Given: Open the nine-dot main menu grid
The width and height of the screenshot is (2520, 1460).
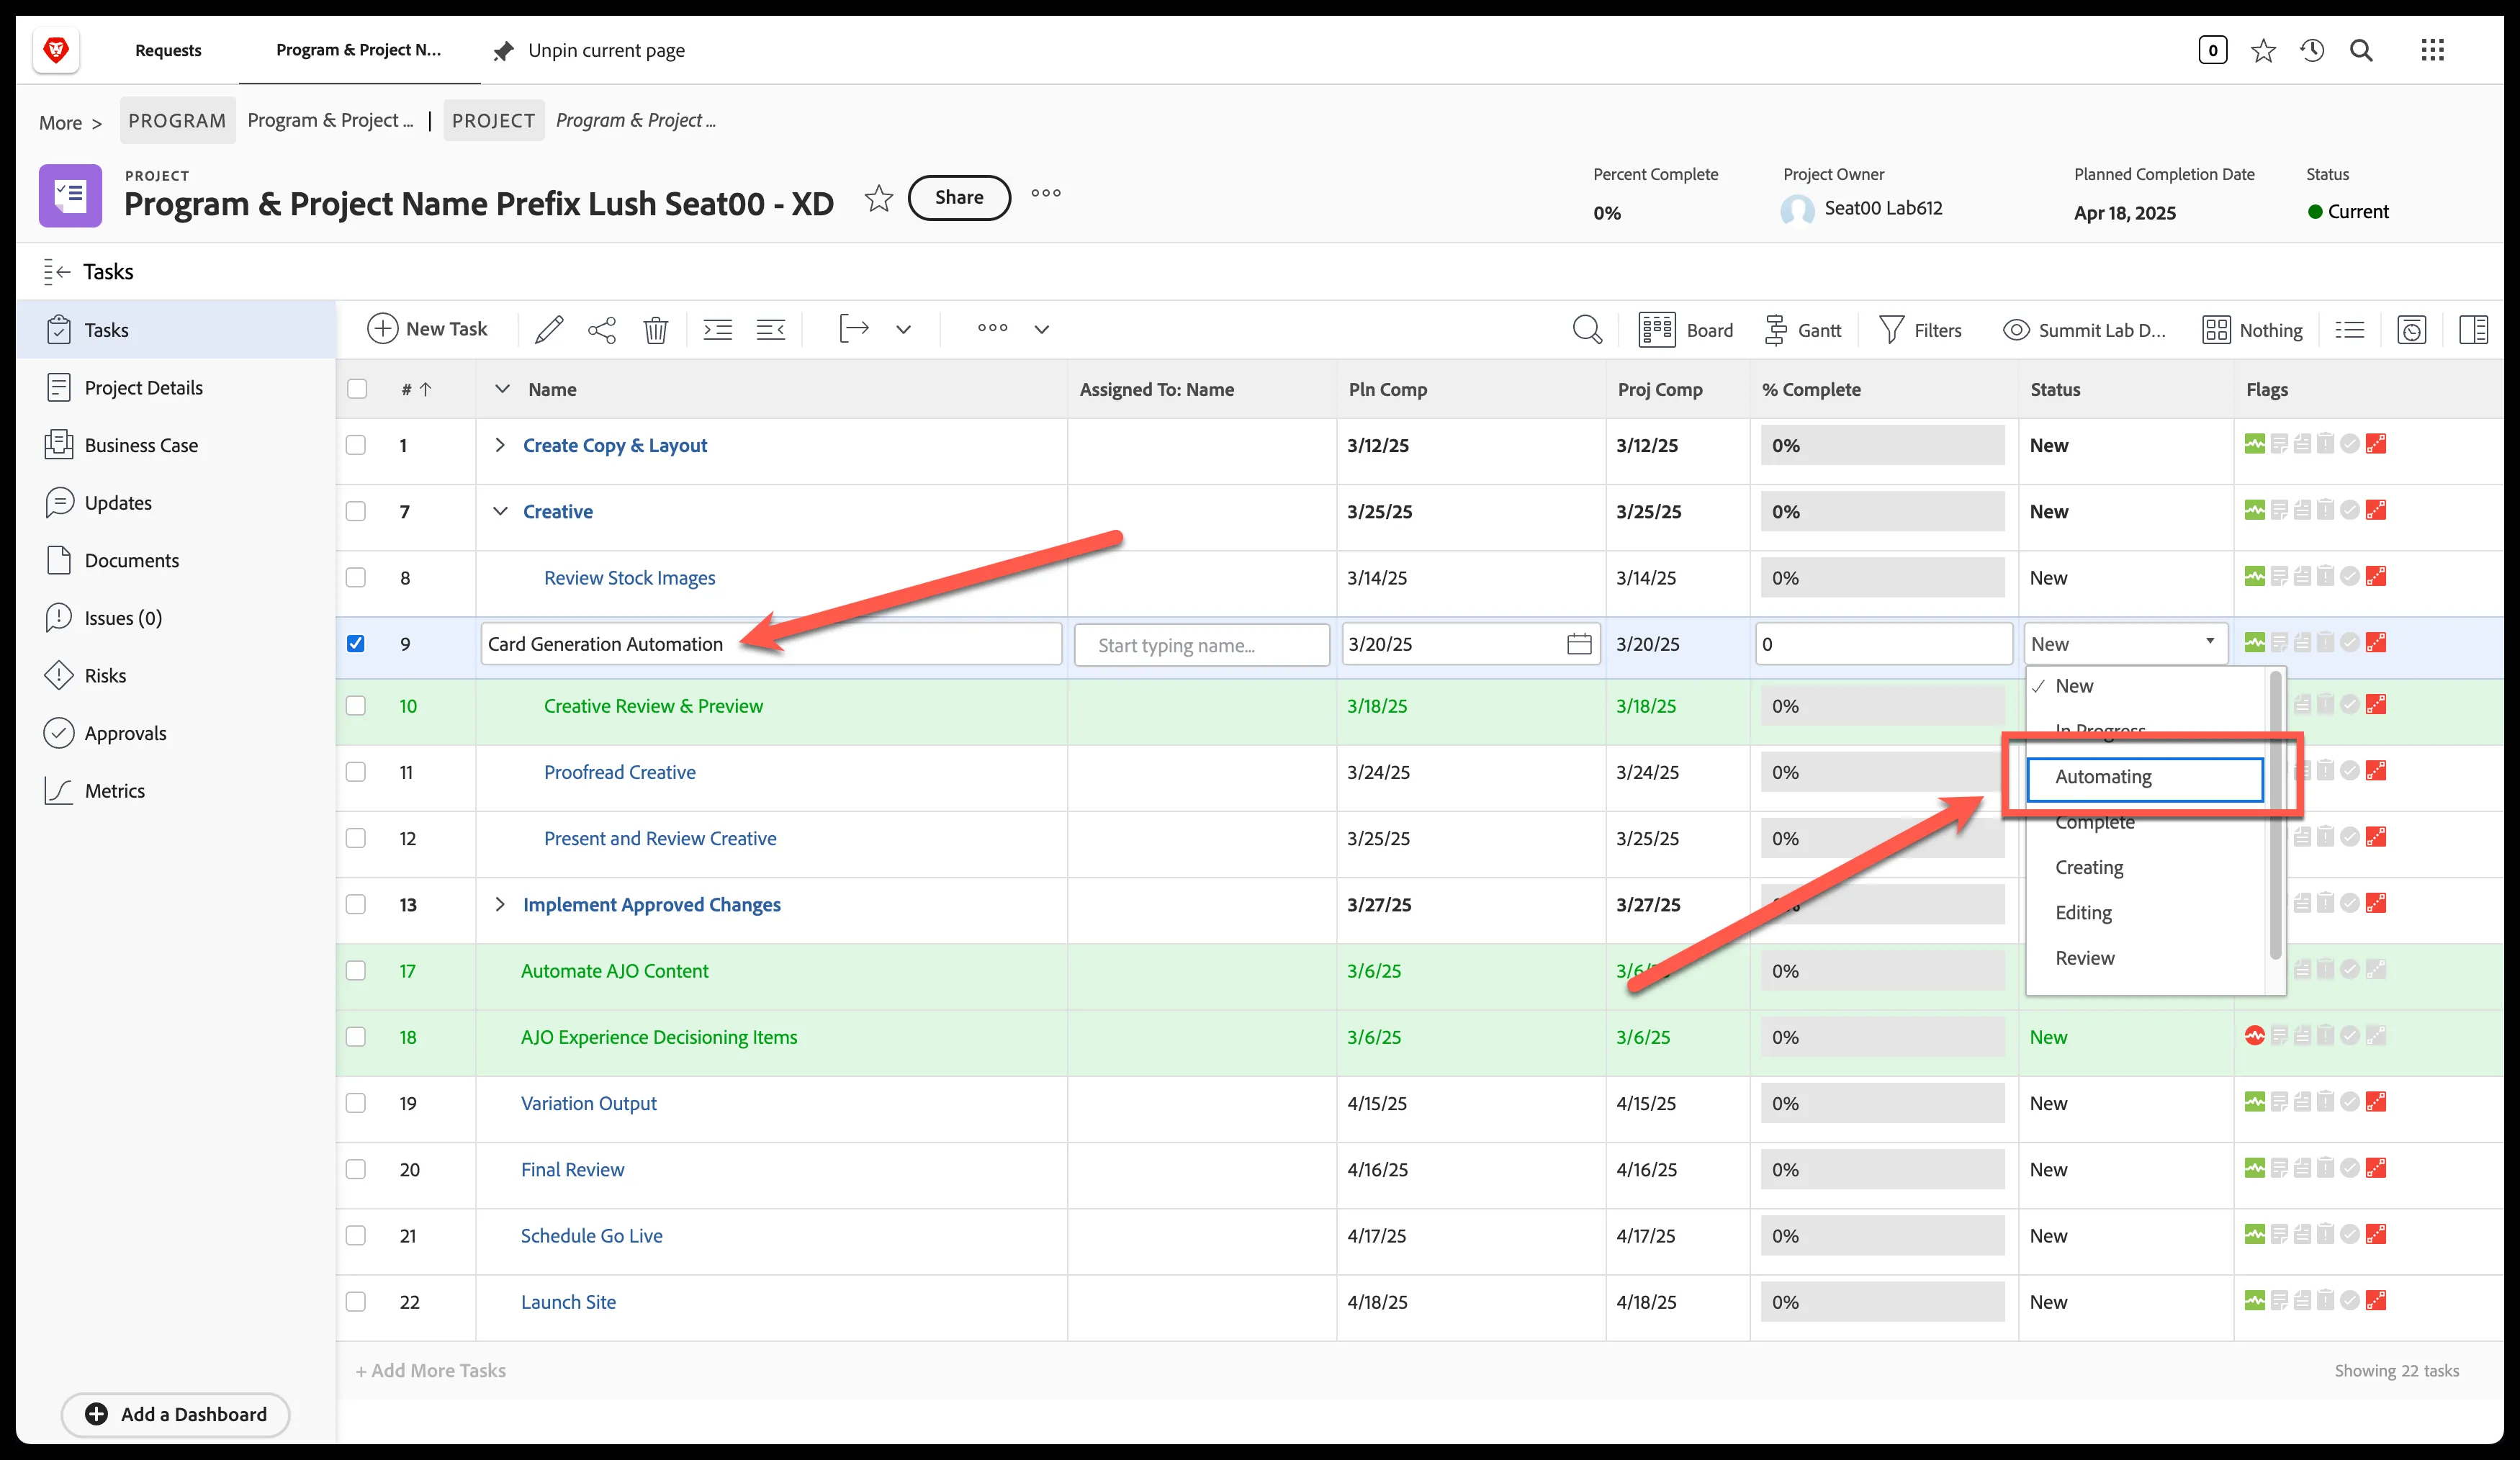Looking at the screenshot, I should point(2433,50).
